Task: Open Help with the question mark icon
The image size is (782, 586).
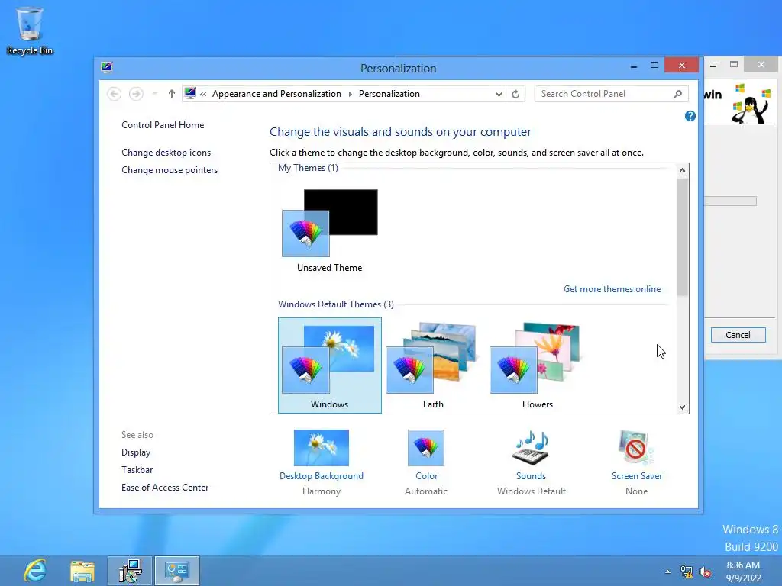Action: pyautogui.click(x=690, y=116)
